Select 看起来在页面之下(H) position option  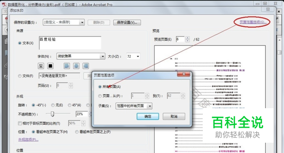coord(33,132)
